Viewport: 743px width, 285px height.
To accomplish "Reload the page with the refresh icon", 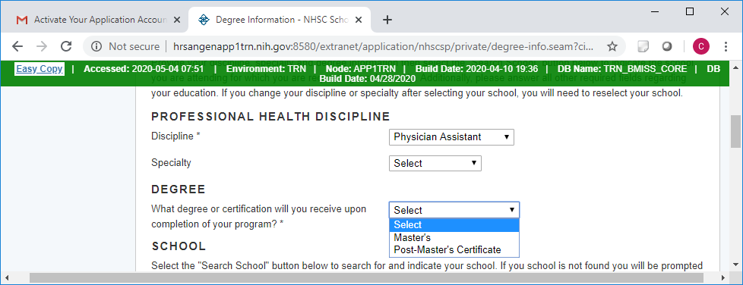I will [x=66, y=46].
